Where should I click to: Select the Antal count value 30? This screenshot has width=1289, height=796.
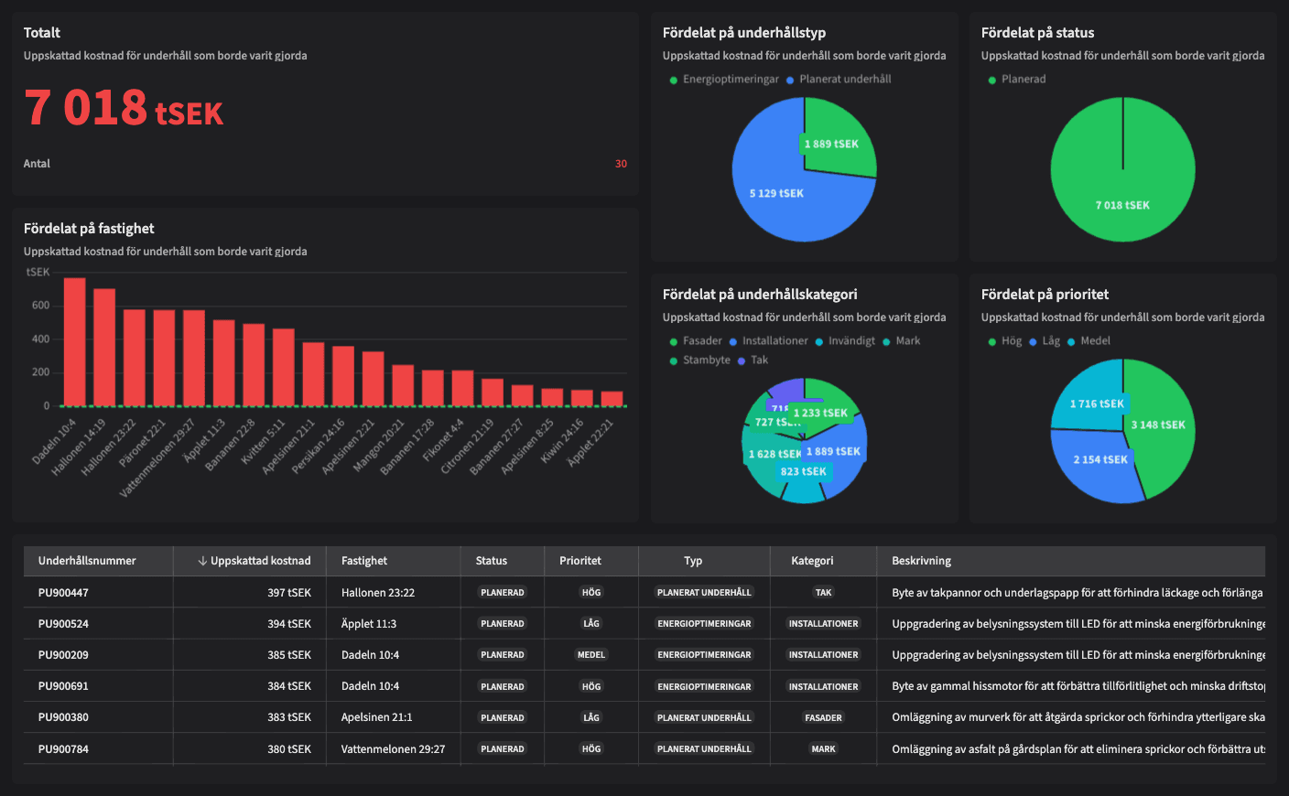coord(622,164)
